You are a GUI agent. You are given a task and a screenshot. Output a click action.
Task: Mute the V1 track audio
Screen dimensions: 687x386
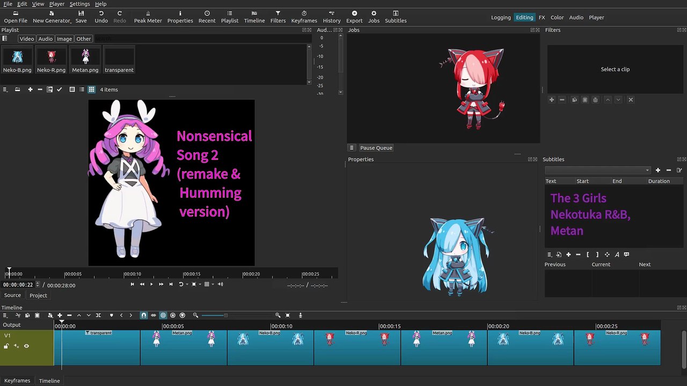(16, 346)
